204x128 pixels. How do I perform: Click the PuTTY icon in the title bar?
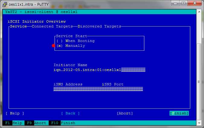pos(5,4)
